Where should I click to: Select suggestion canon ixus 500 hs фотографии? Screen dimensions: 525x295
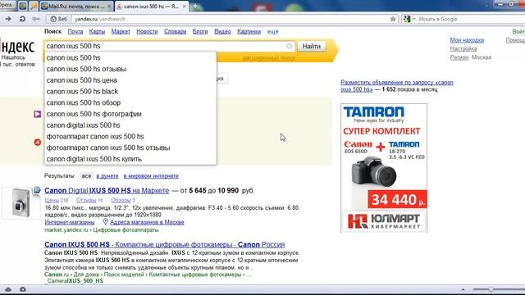coord(130,114)
